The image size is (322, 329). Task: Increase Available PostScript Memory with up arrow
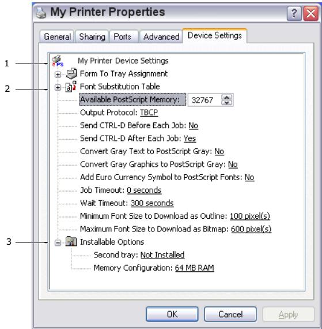click(x=227, y=97)
